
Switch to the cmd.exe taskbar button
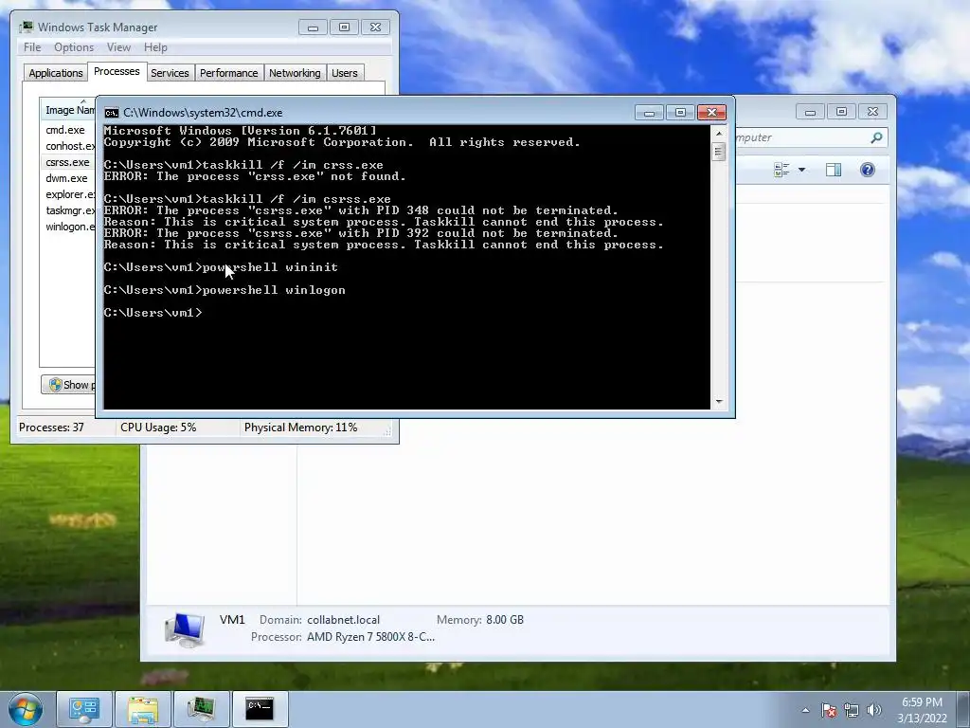[260, 709]
